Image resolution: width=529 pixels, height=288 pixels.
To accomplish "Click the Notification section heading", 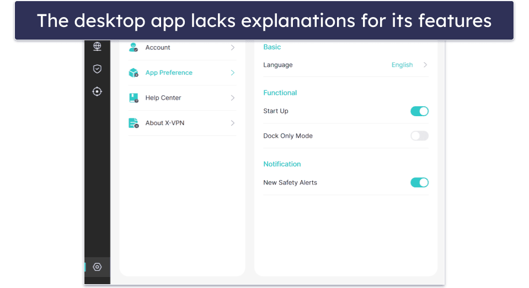I will pos(282,164).
